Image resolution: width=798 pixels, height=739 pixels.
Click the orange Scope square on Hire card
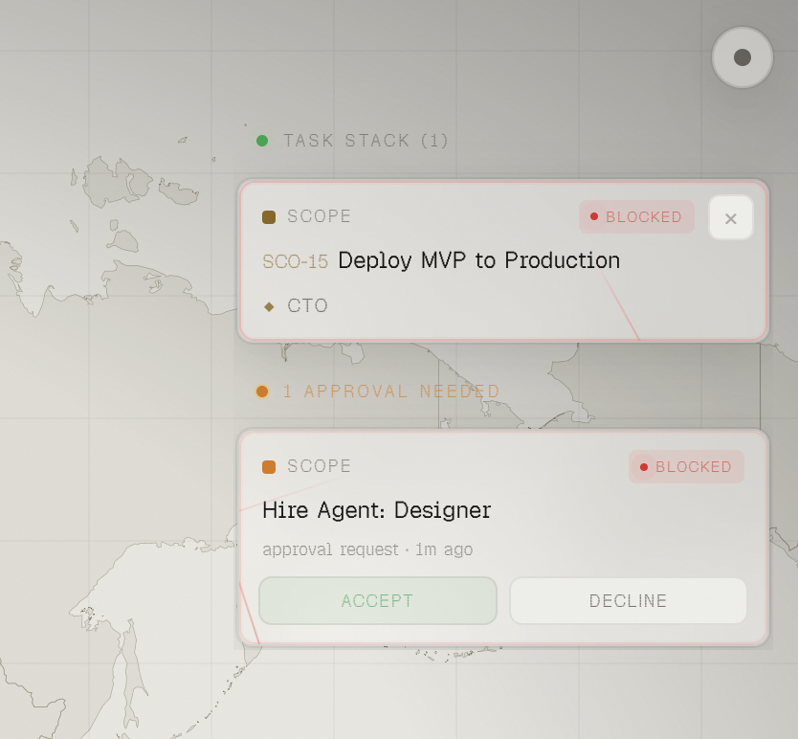[269, 467]
